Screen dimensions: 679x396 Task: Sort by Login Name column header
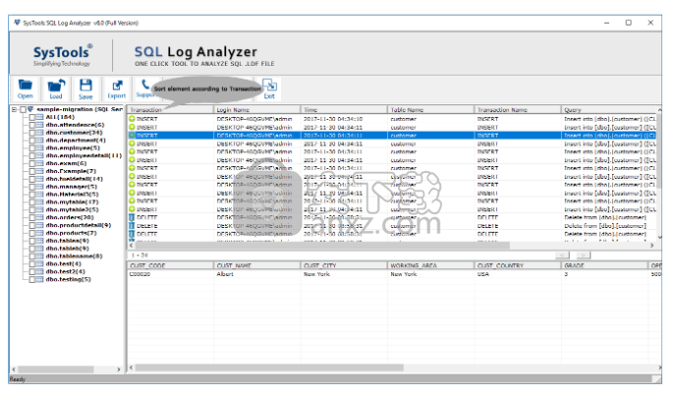[257, 110]
